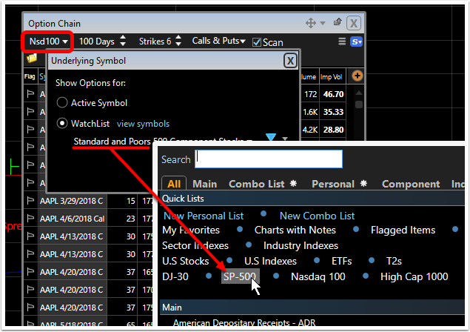
Task: Select the DJ-30 list
Action: (175, 276)
